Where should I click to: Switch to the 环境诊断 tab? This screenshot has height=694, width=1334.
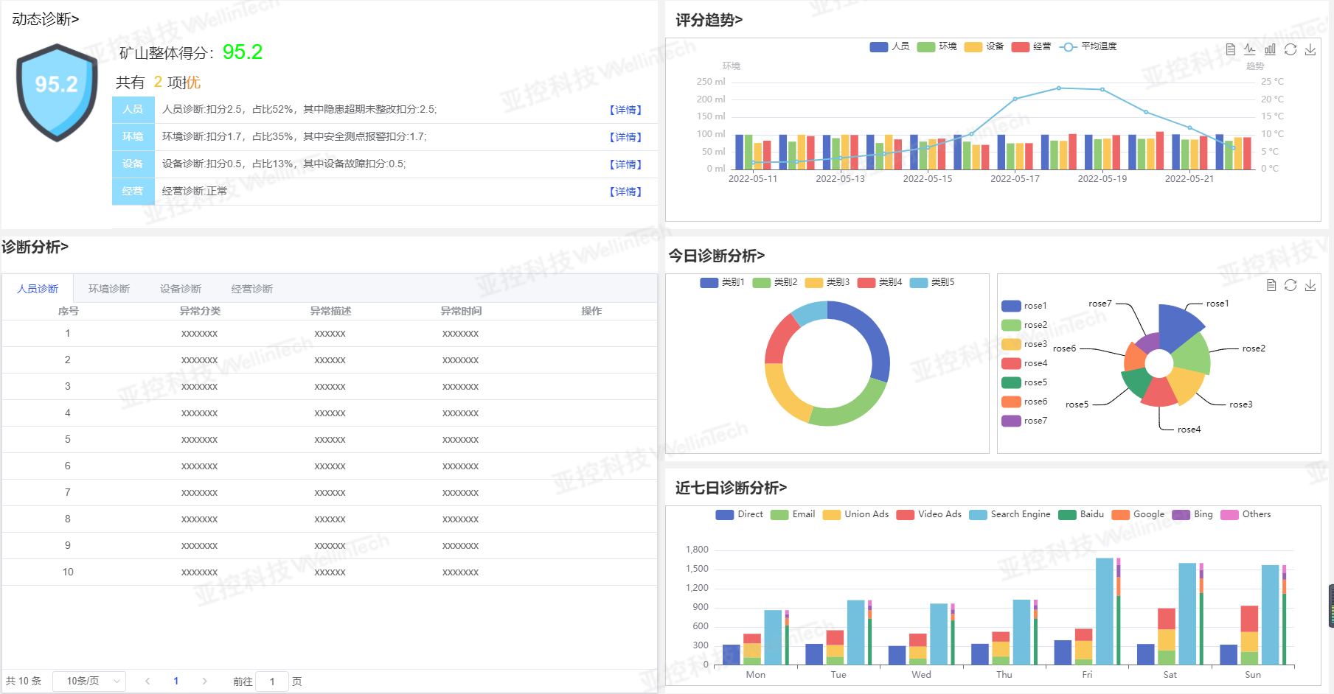click(x=109, y=289)
